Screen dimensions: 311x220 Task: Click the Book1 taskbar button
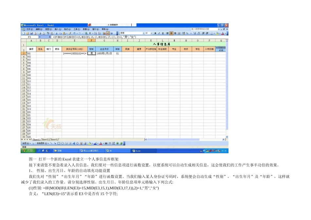[144, 151]
